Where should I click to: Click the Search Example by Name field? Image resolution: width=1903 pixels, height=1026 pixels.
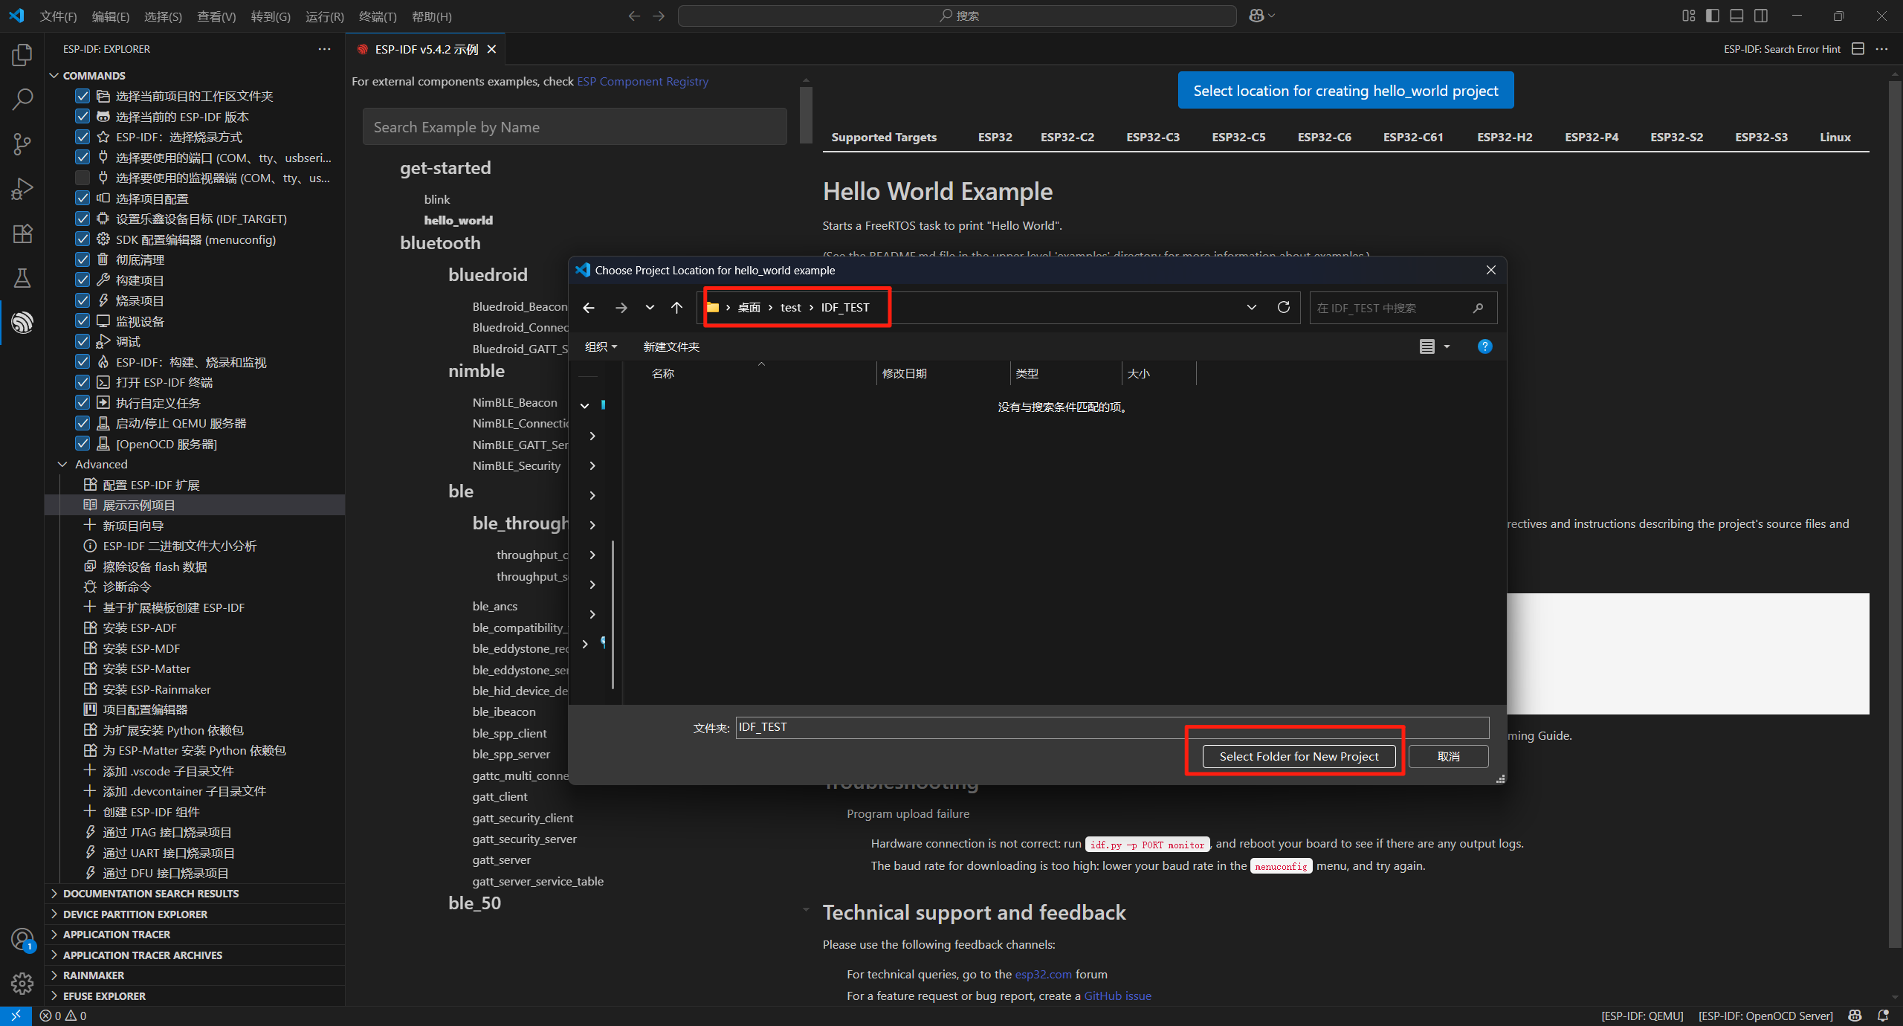coord(574,127)
